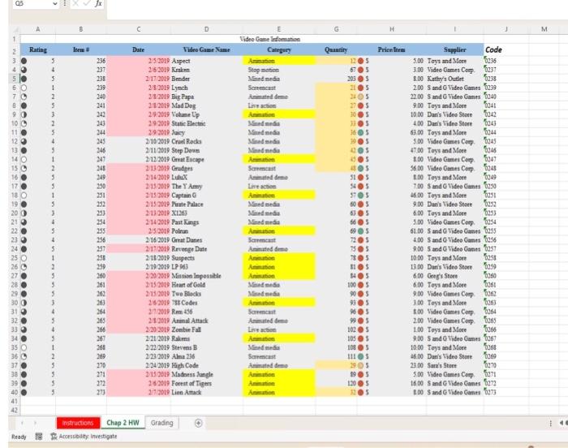This screenshot has height=448, width=568.
Task: Click the formula bar expand dots icon
Action: pyautogui.click(x=65, y=3)
